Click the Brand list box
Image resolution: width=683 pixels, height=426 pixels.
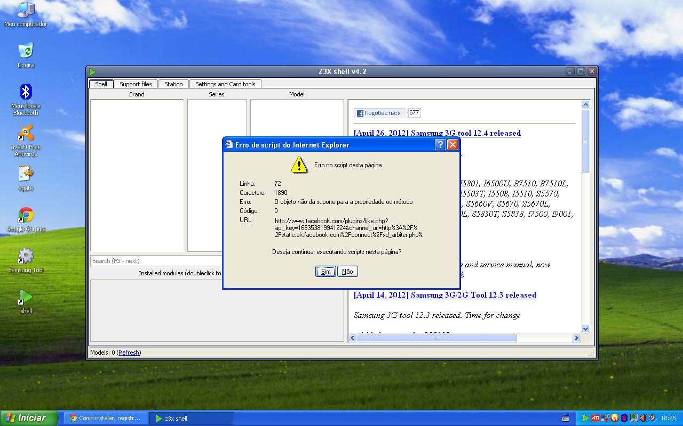pos(137,175)
